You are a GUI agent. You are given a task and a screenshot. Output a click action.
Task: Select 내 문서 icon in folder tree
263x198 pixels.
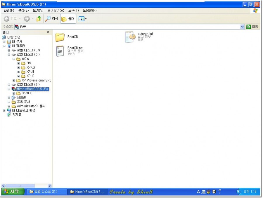(x=9, y=41)
